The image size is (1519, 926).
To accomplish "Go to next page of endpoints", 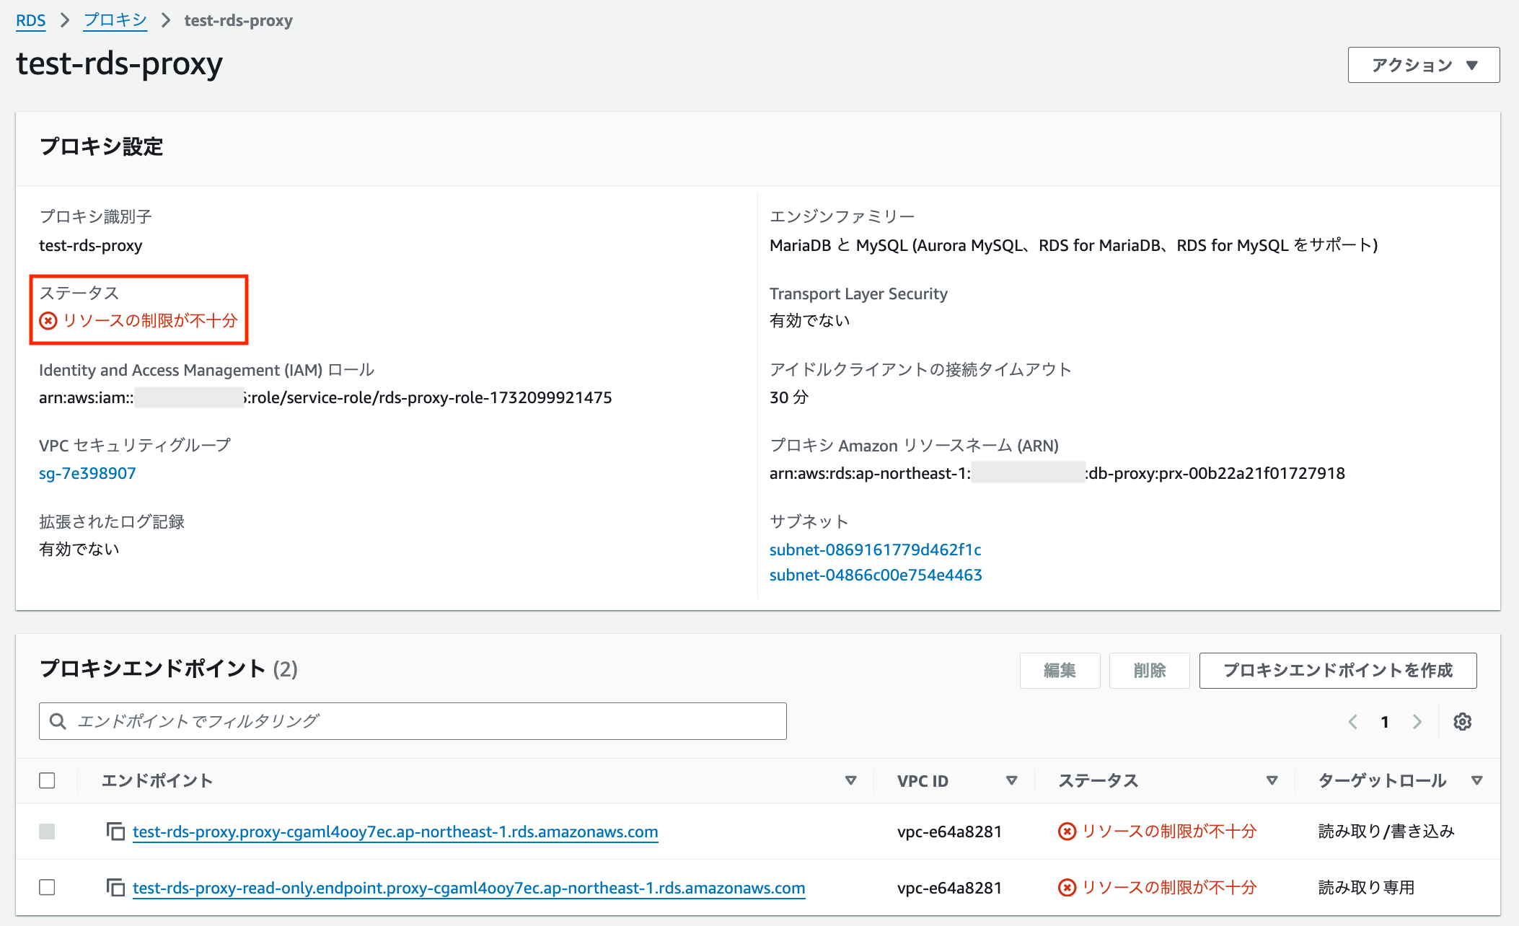I will click(x=1417, y=722).
